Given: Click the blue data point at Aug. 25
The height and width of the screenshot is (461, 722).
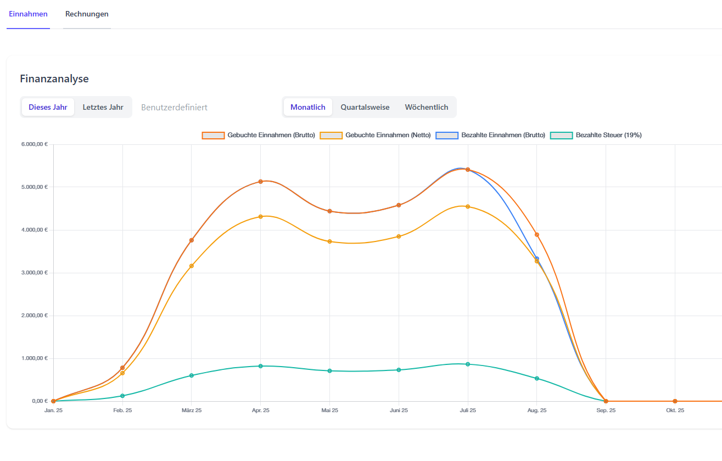Looking at the screenshot, I should click(x=536, y=258).
